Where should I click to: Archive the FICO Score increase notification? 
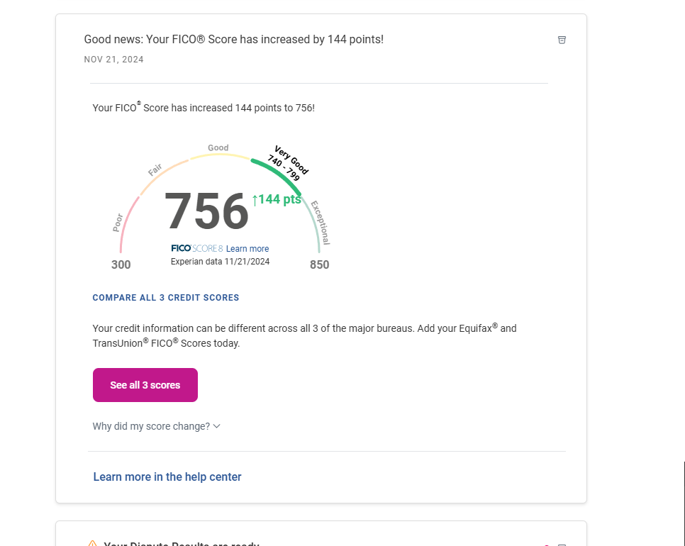pyautogui.click(x=562, y=40)
